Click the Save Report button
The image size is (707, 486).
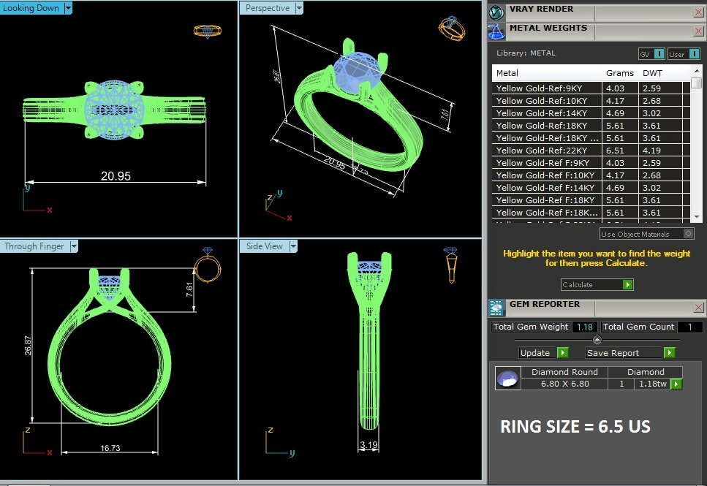(669, 353)
